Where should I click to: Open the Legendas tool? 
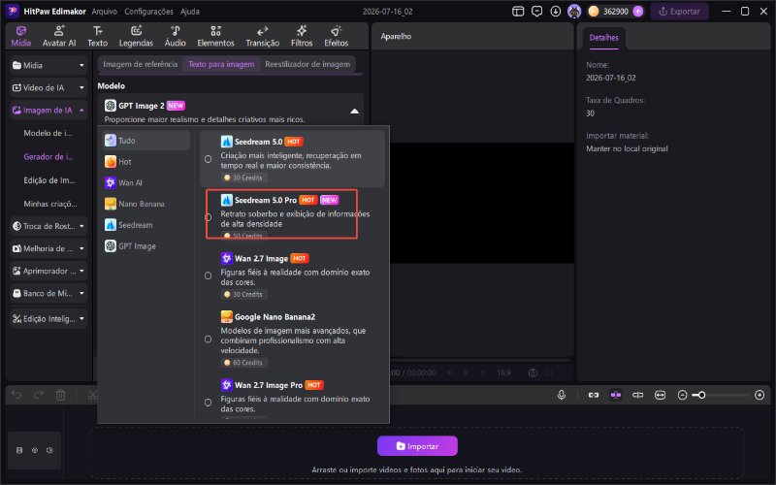click(x=136, y=36)
